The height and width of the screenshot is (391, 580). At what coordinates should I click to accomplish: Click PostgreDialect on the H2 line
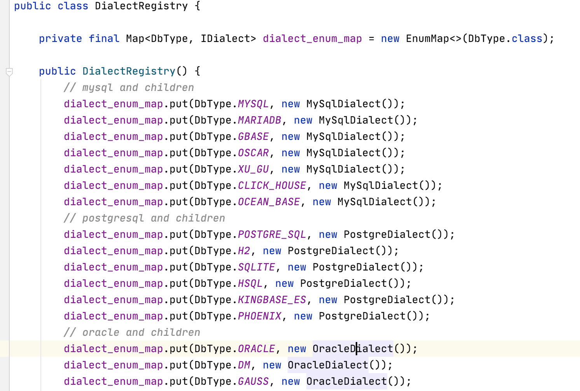331,251
